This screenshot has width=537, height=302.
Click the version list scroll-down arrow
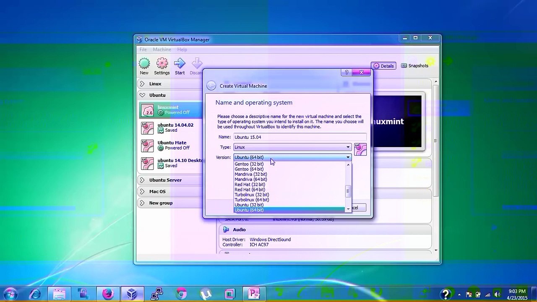[348, 209]
